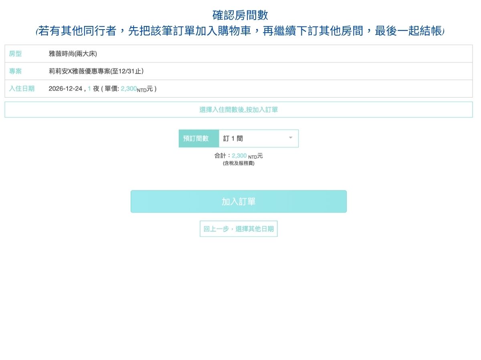Click the 預訂間數 label
481x360 pixels.
click(x=199, y=138)
